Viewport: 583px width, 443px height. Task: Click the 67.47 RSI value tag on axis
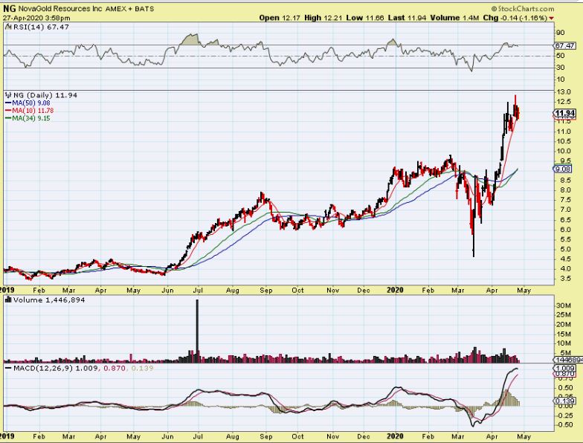[x=564, y=45]
